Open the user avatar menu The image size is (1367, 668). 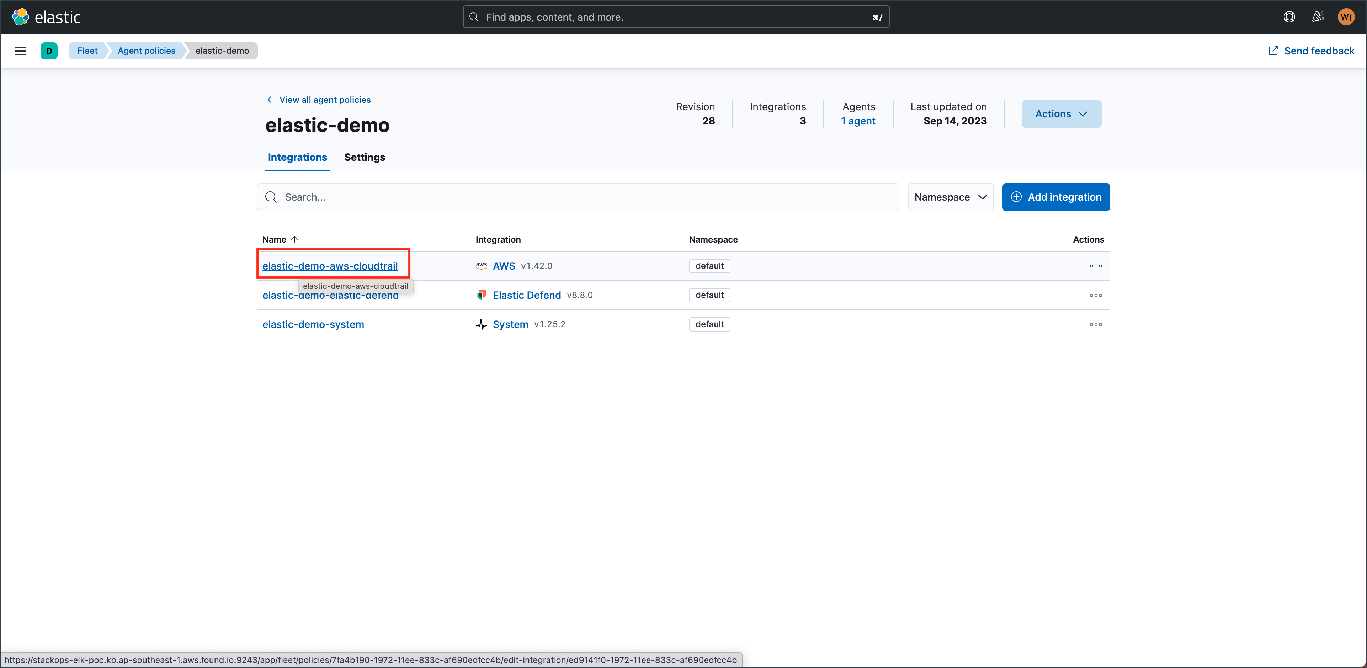(x=1346, y=17)
